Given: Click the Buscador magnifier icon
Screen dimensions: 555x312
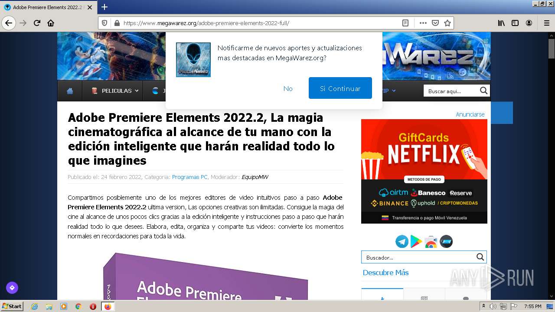Looking at the screenshot, I should click(480, 257).
